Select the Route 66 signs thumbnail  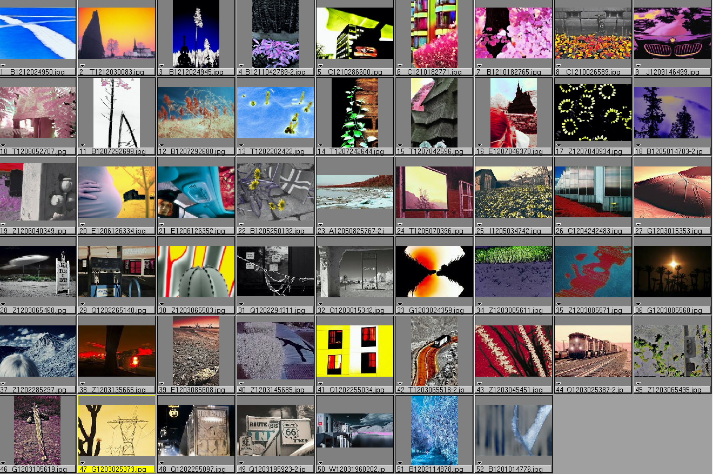coord(275,429)
